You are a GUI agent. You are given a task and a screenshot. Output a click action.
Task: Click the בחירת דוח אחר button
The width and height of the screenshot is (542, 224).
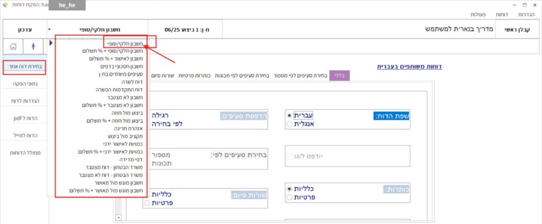click(23, 67)
